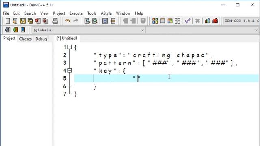
Task: Open the Tools menu
Action: point(92,13)
